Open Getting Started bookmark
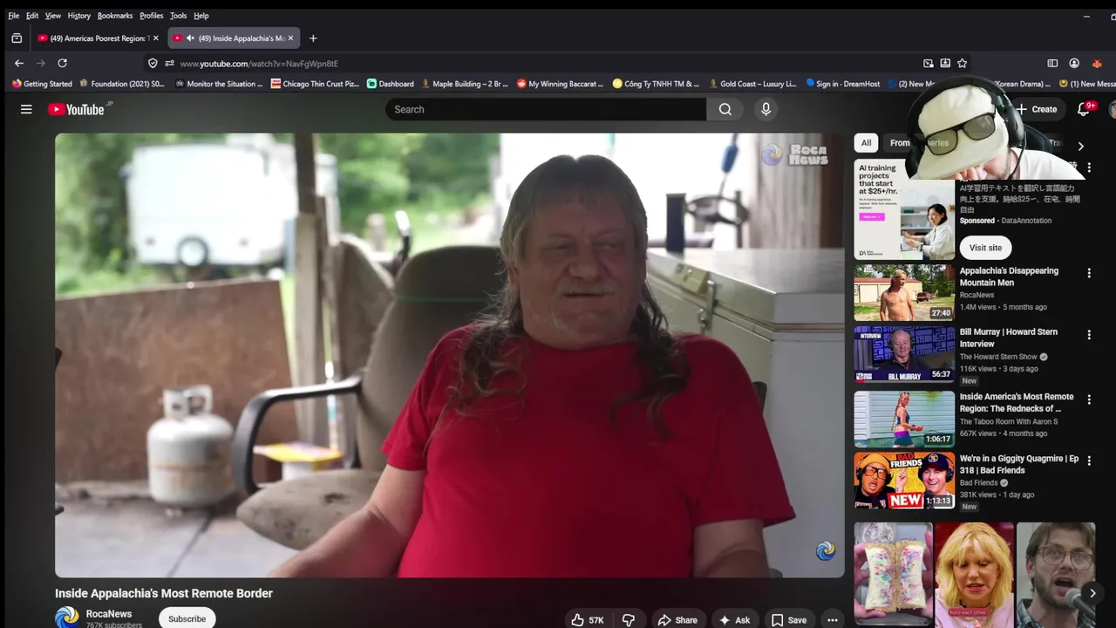 tap(42, 84)
